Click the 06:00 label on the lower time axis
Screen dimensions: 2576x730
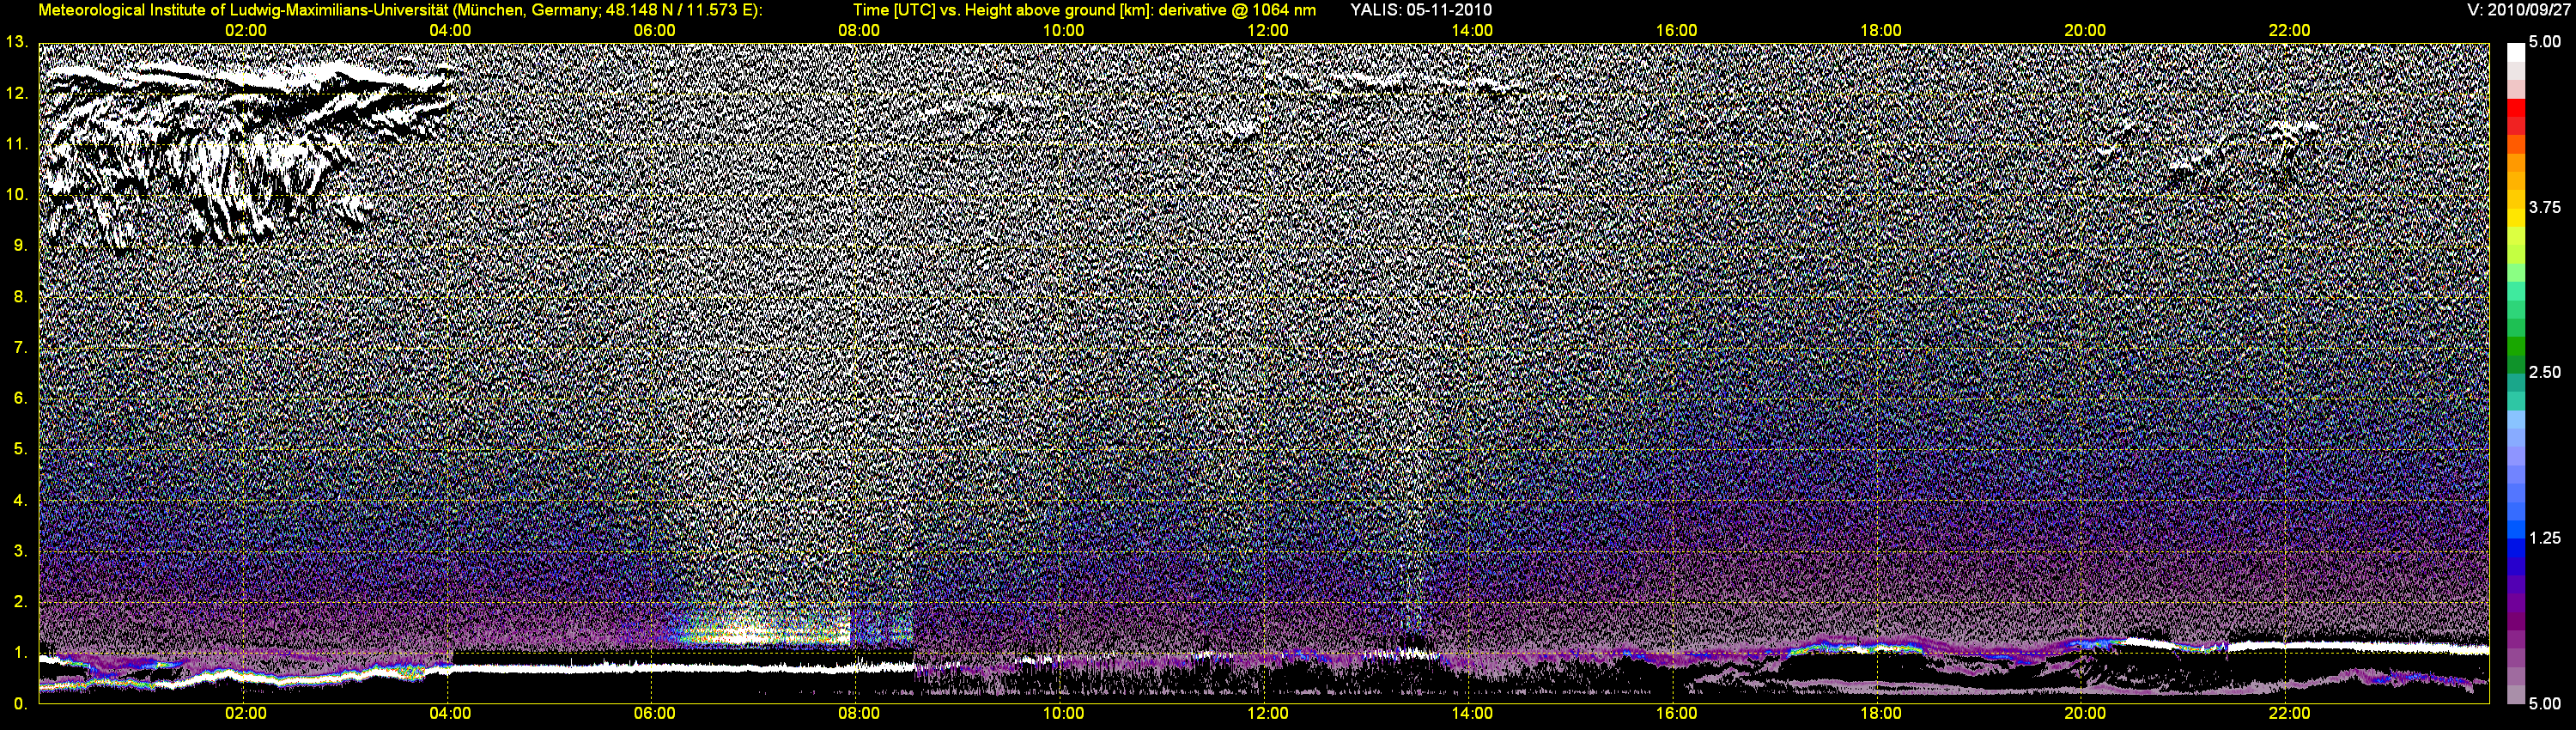pyautogui.click(x=654, y=714)
